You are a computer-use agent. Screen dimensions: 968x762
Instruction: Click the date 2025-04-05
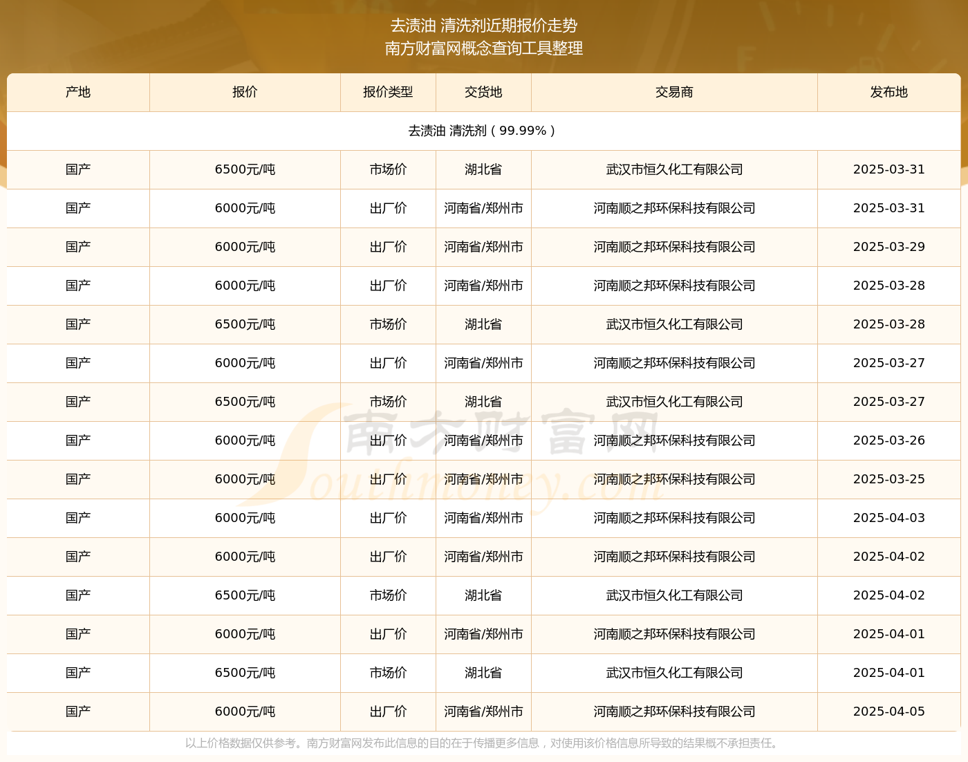(889, 712)
